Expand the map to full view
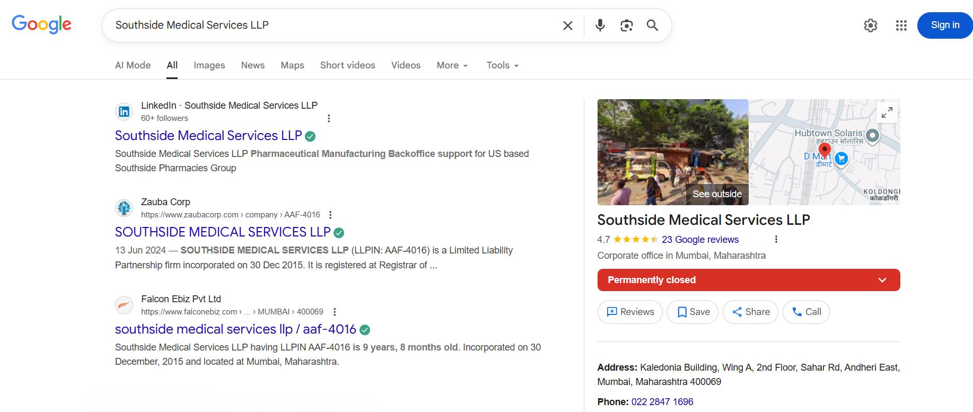Viewport: 973px width, 412px height. pyautogui.click(x=887, y=112)
